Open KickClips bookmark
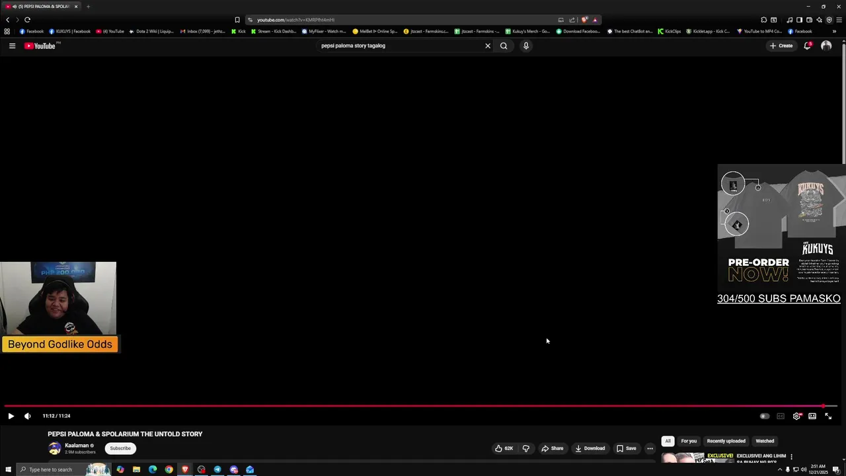This screenshot has width=846, height=476. pos(669,31)
